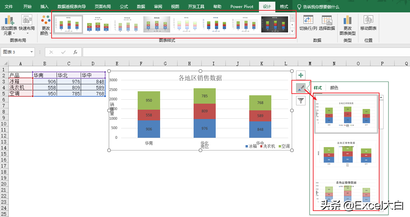Select 样式 tab in chart styles flyout
The width and height of the screenshot is (410, 217).
tap(318, 88)
